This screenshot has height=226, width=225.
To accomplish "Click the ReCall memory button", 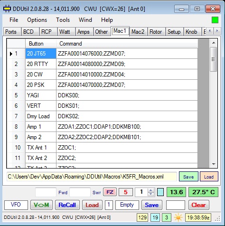I will [x=67, y=205].
